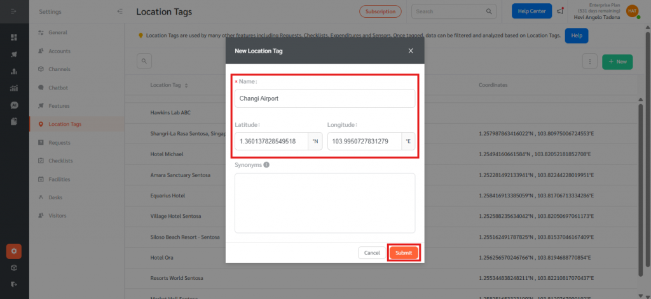Screen dimensions: 651x299
Task: Click Cancel in the dialog
Action: tap(371, 253)
